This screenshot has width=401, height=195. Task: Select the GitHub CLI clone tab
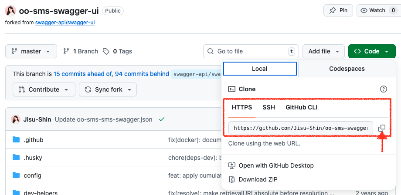point(302,107)
